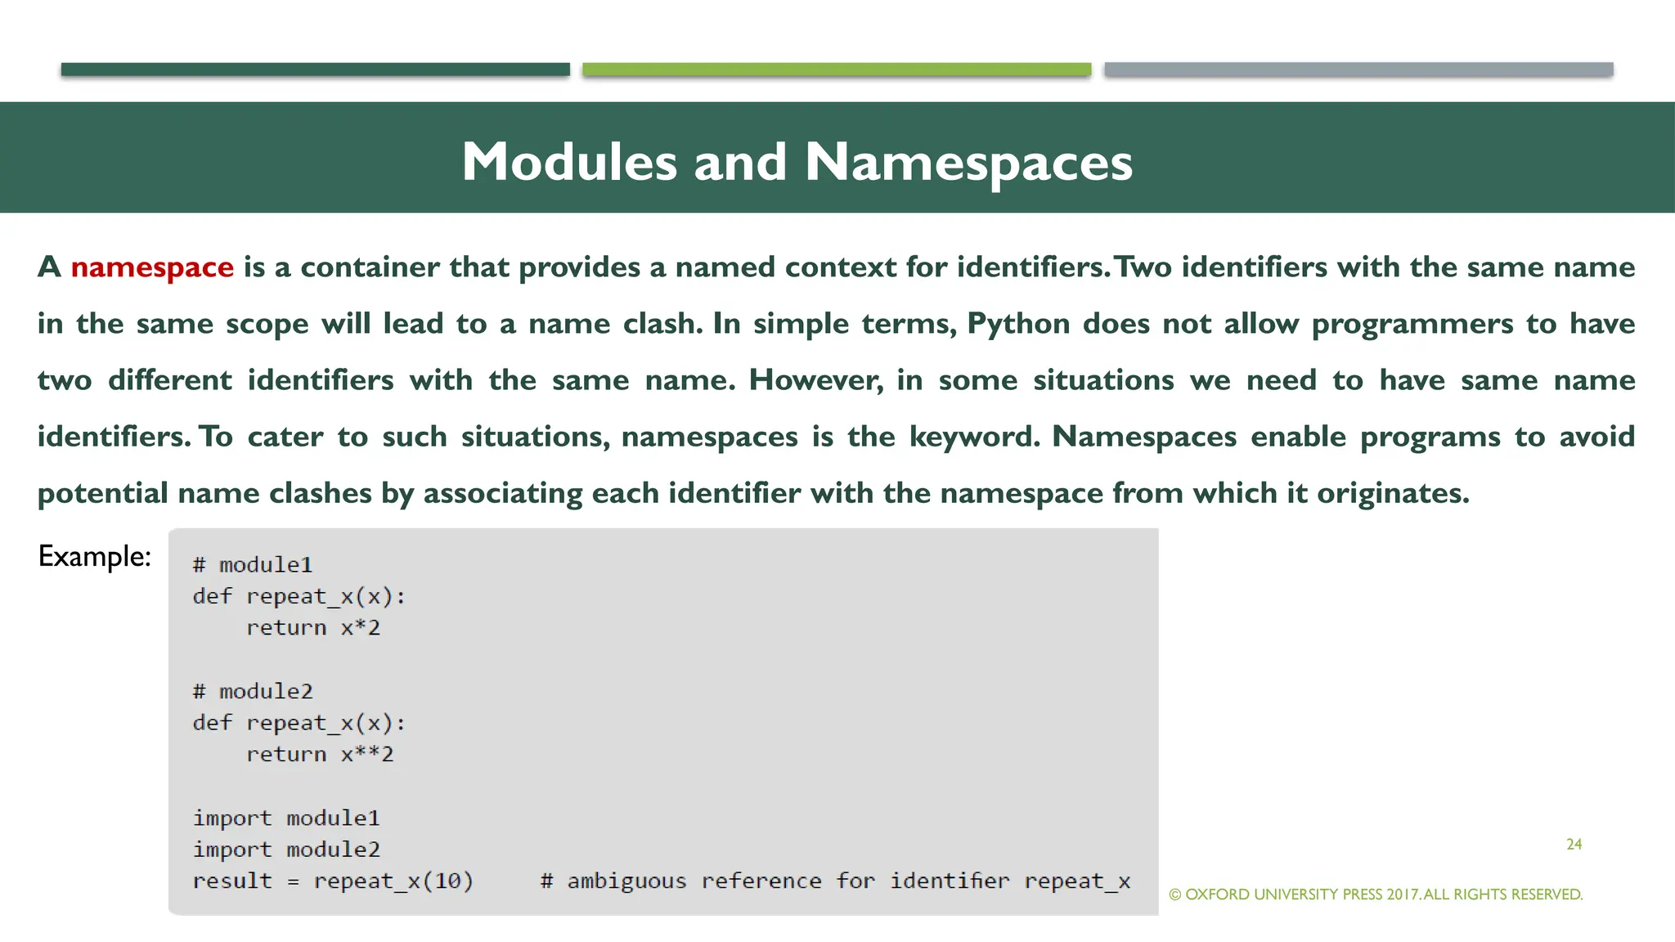Image resolution: width=1675 pixels, height=942 pixels.
Task: Click the '# module1' comment line
Action: coord(252,565)
